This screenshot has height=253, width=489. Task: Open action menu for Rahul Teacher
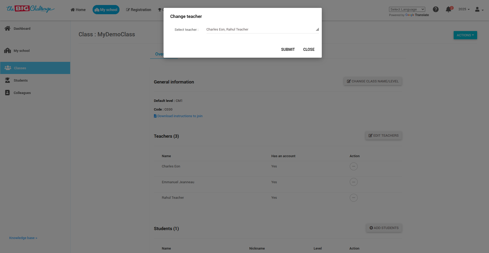pos(353,198)
